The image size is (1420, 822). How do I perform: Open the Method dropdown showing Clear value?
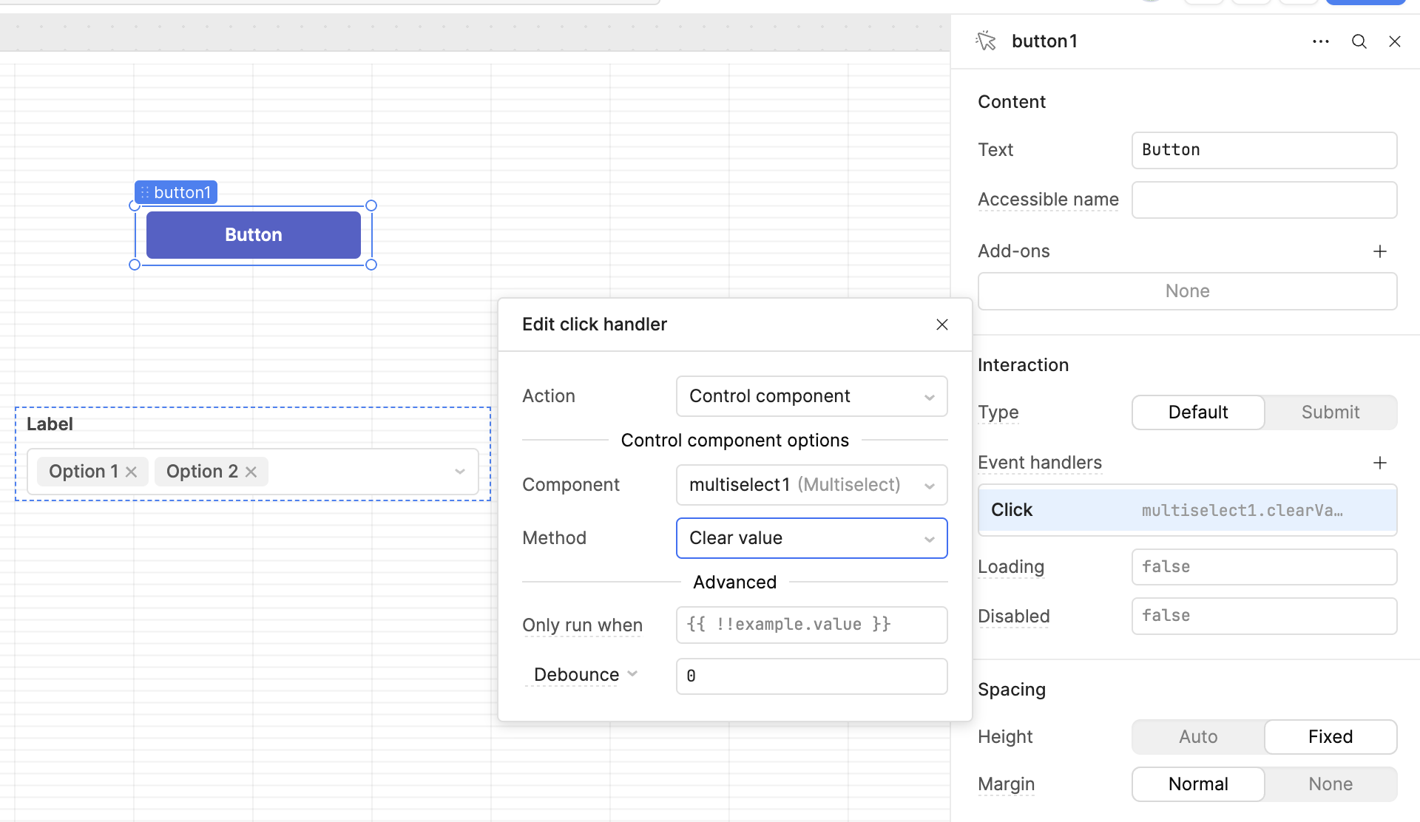[811, 538]
